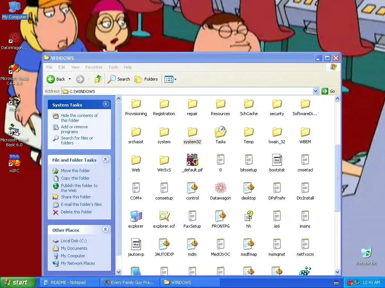This screenshot has width=385, height=288.
Task: Open My Network Places link
Action: pyautogui.click(x=78, y=263)
